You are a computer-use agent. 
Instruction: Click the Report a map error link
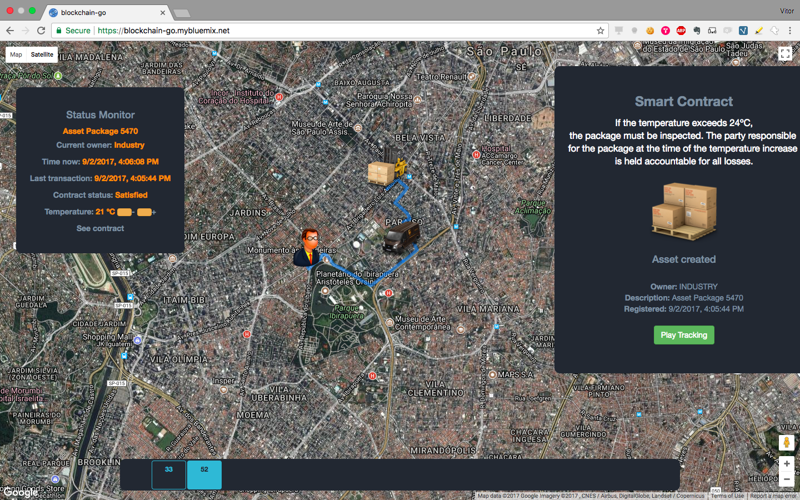(773, 496)
